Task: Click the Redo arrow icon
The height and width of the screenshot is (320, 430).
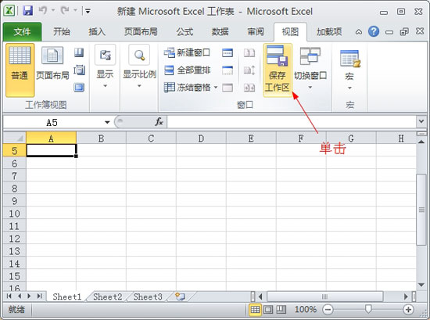Action: pos(65,11)
